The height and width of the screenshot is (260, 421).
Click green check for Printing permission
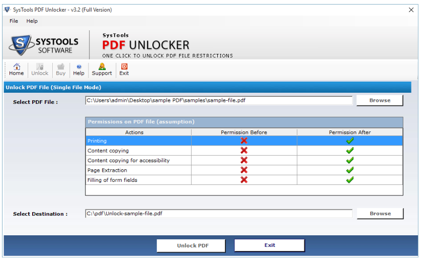pyautogui.click(x=350, y=141)
